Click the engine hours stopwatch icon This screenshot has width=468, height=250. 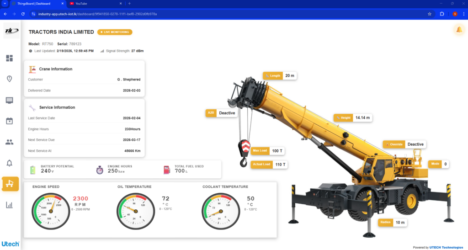click(100, 170)
